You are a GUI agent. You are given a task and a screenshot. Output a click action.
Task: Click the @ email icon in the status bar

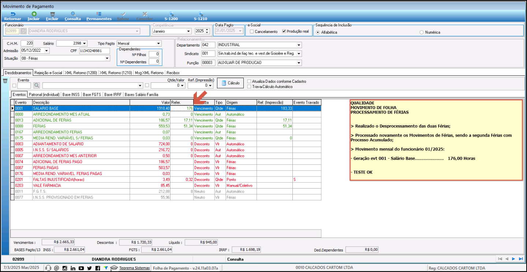click(56, 268)
